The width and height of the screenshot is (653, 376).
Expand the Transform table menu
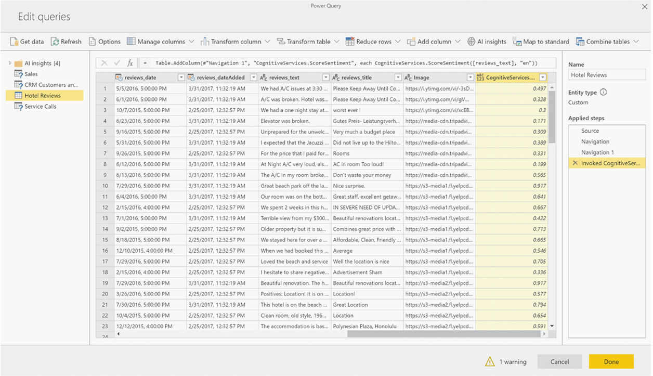[x=308, y=42]
